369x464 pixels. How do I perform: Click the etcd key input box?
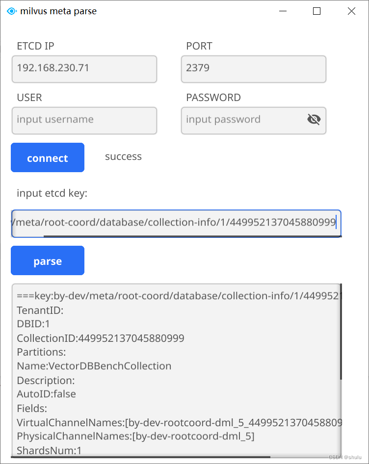click(x=176, y=223)
